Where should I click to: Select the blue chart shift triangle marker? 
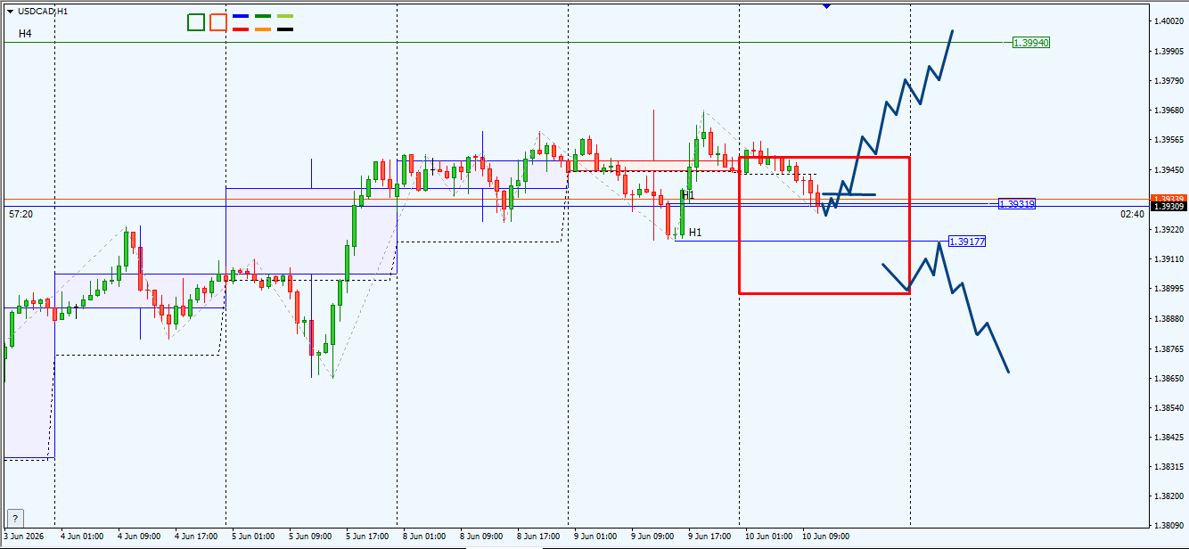(827, 5)
